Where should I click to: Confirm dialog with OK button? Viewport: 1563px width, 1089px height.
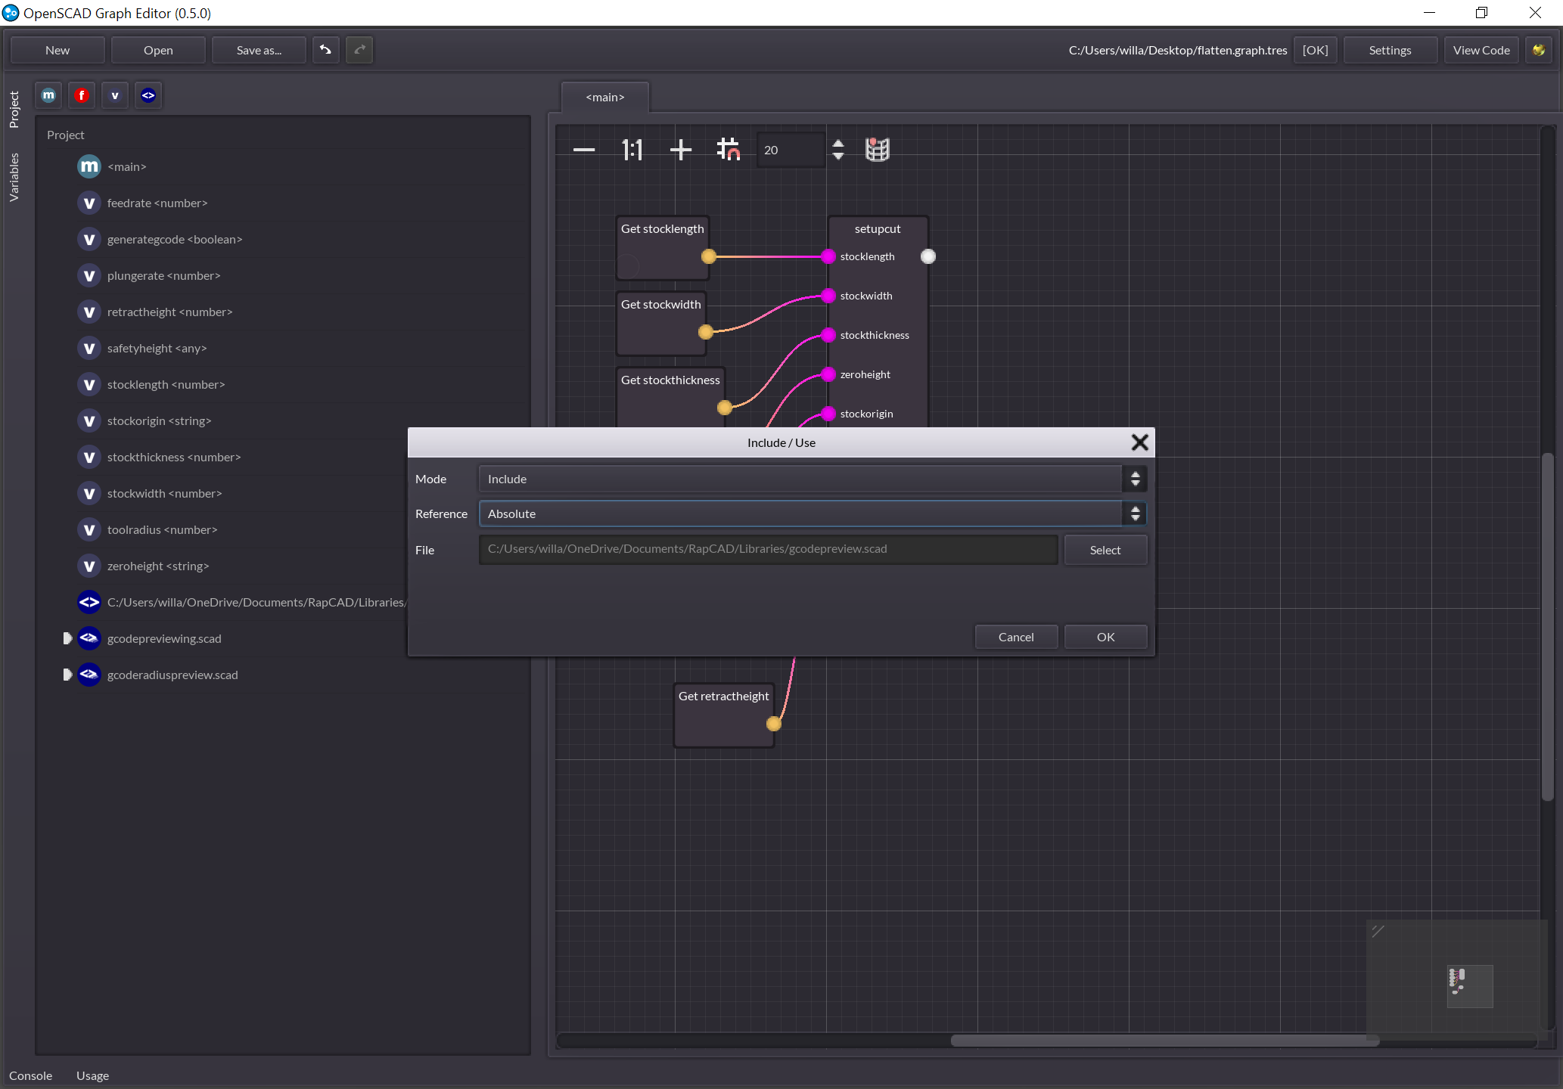(1105, 637)
